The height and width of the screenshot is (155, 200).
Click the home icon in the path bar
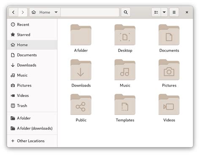point(34,12)
